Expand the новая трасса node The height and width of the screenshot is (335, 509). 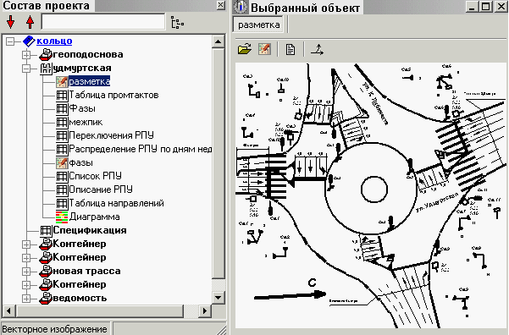[26, 272]
